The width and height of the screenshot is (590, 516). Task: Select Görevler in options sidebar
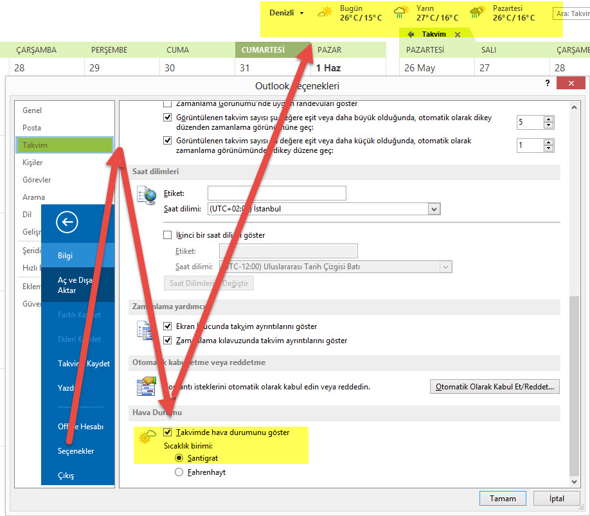pos(64,179)
